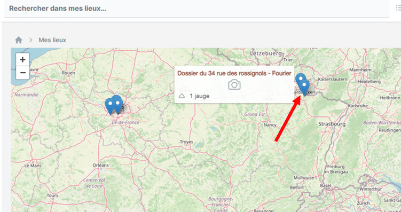Click the Heilbronn label on the map
The height and width of the screenshot is (212, 401).
click(x=390, y=98)
